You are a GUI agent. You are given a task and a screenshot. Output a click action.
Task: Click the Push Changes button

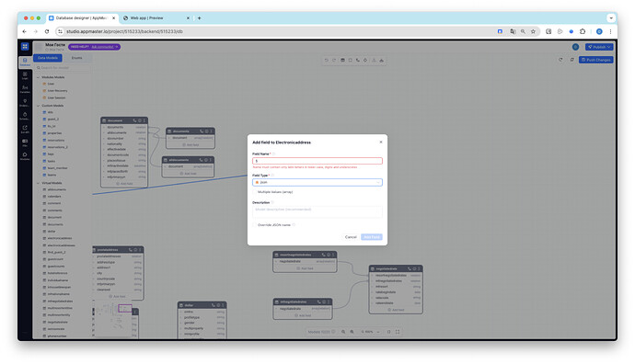click(x=595, y=60)
